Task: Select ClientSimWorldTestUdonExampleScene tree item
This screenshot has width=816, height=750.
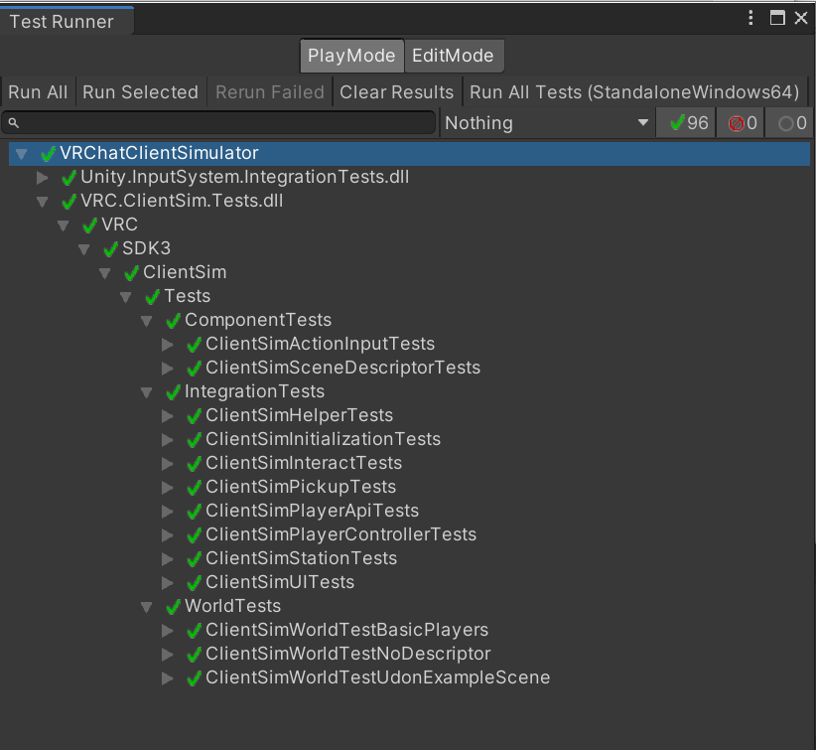Action: click(377, 677)
